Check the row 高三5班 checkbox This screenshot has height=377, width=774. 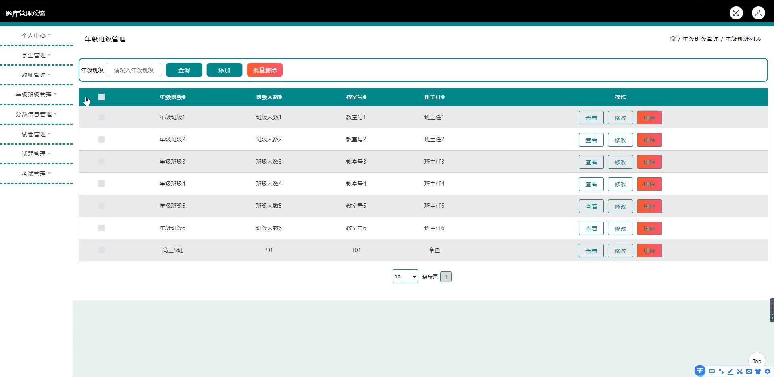(102, 250)
